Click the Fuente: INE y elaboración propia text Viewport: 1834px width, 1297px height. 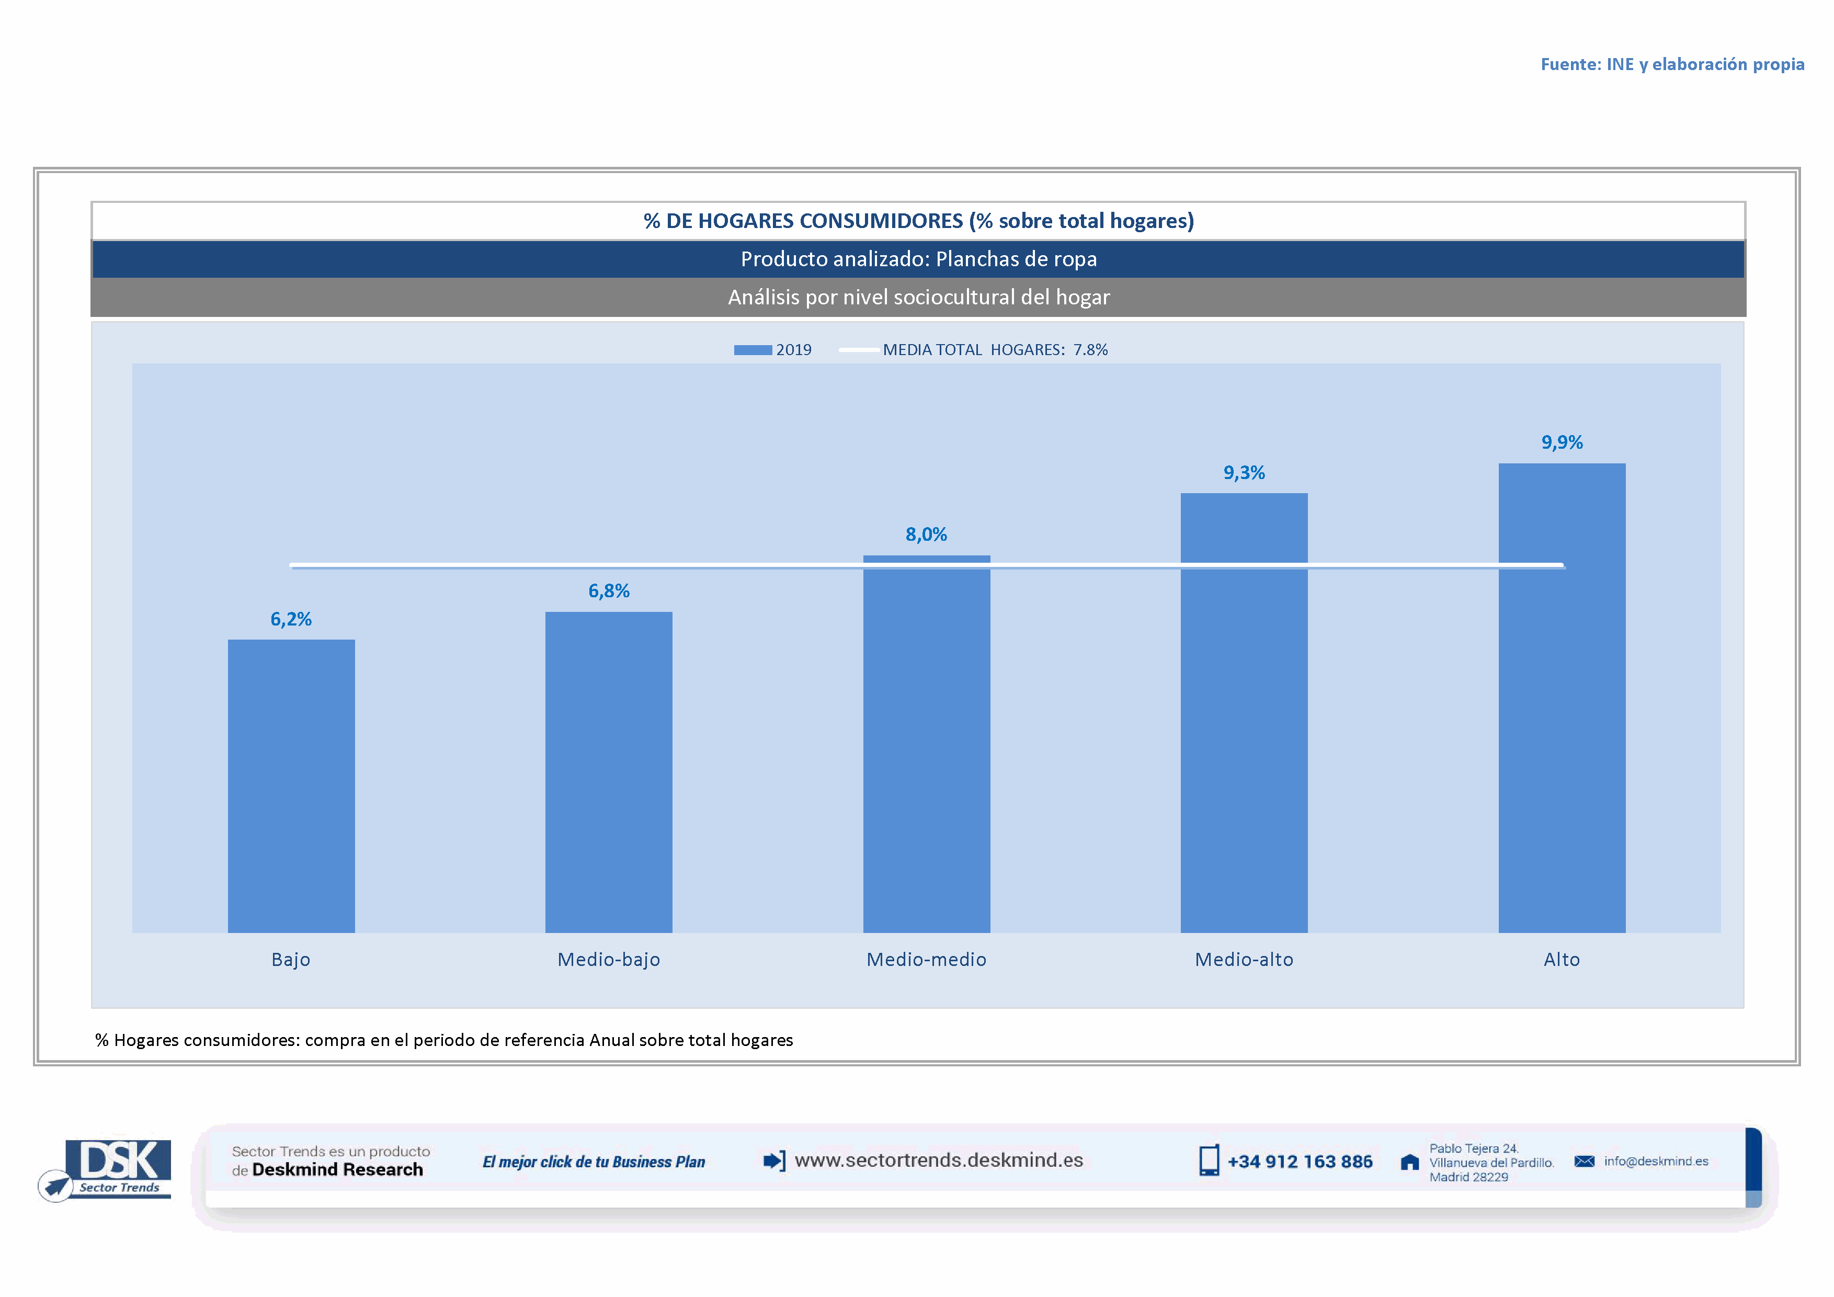(1672, 64)
